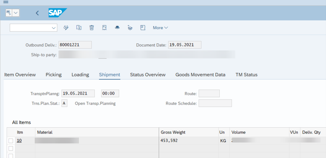The width and height of the screenshot is (326, 158).
Task: Tick the checkbox in third table row
Action: pyautogui.click(x=11, y=155)
